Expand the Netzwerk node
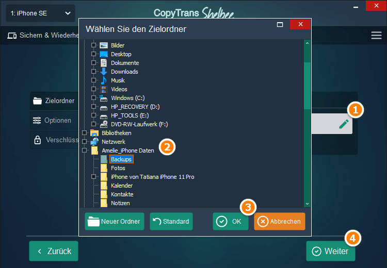The width and height of the screenshot is (387, 268). [85, 142]
